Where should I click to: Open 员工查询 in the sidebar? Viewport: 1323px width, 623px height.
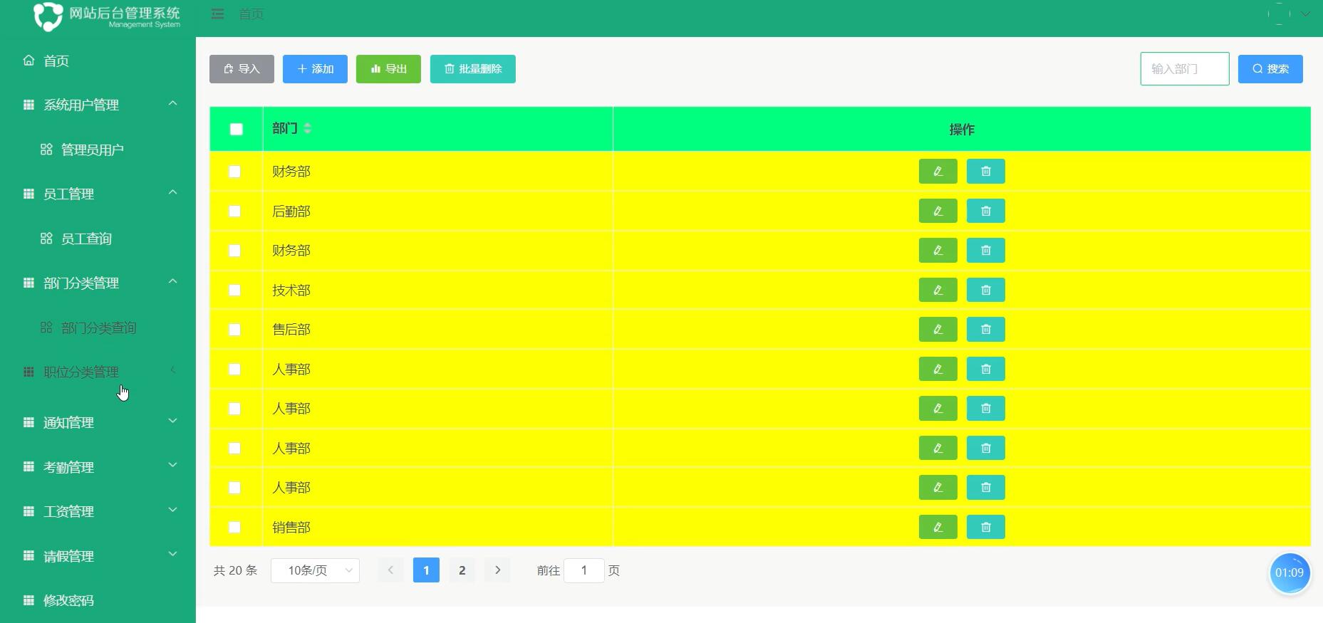point(86,239)
